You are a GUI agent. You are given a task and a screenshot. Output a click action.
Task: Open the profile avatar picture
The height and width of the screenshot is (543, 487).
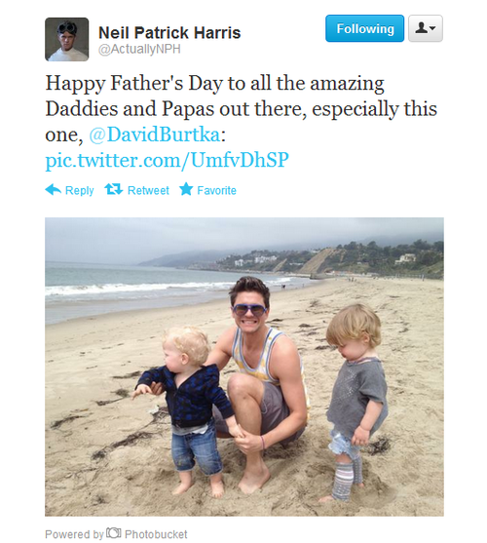click(67, 39)
